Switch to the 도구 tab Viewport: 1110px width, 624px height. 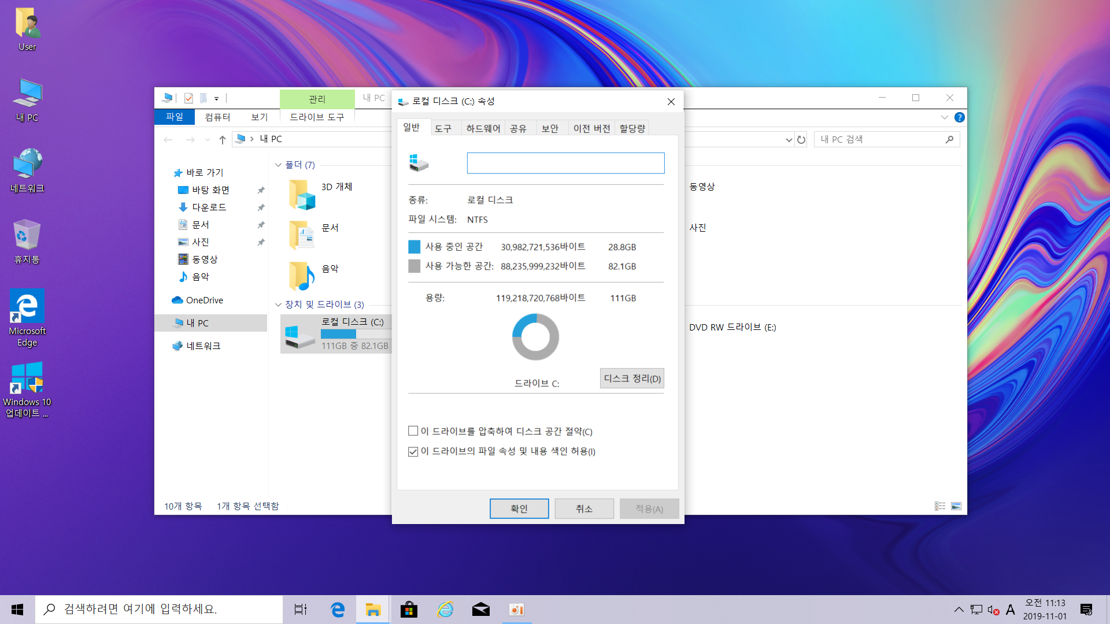pyautogui.click(x=443, y=128)
